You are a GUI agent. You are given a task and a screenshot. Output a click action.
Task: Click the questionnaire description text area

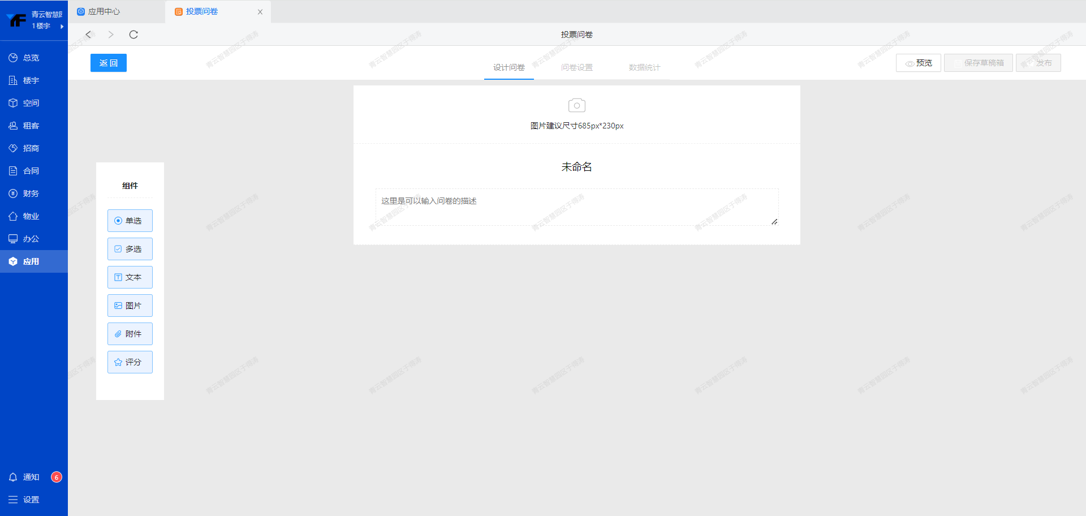coord(576,207)
